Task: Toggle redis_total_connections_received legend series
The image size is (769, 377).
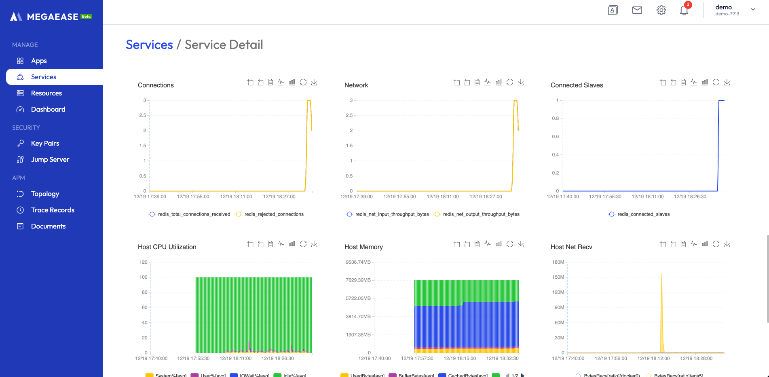Action: pos(189,214)
